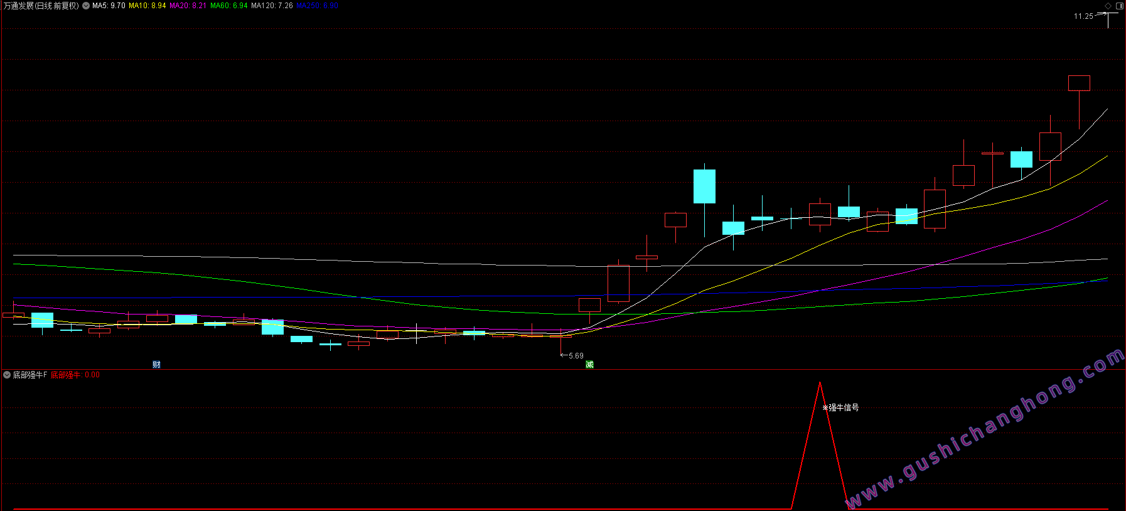This screenshot has height=511, width=1126.
Task: Click the 底部强牛F indicator name
Action: click(30, 375)
